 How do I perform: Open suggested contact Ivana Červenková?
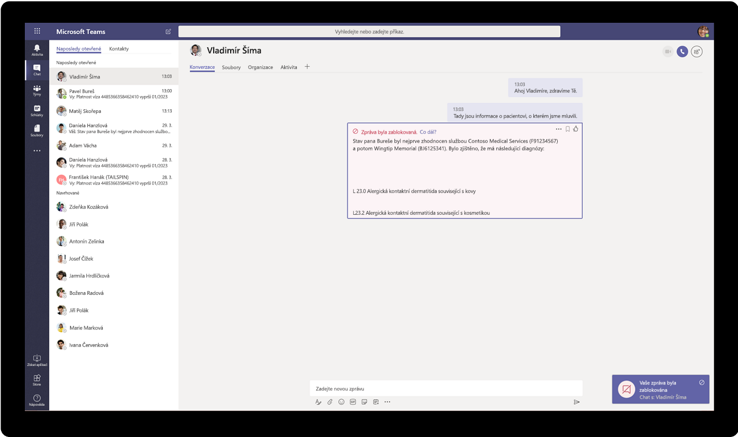click(114, 345)
